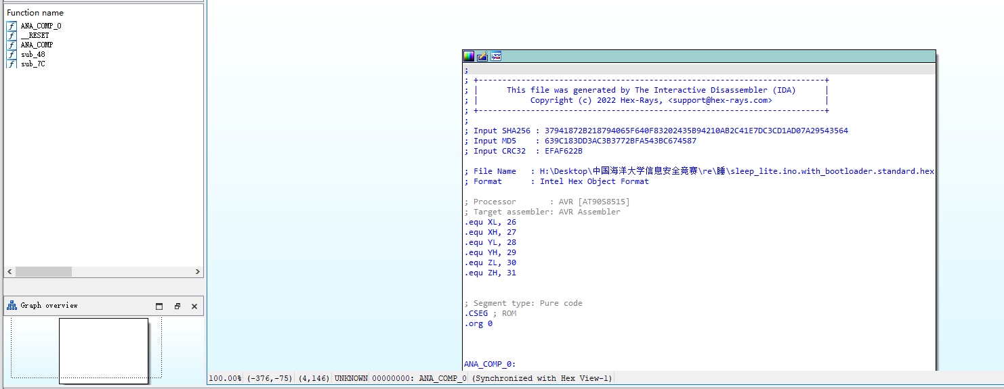Click the Graph overview hierarchy icon
Screen dimensions: 1004x389
tap(12, 306)
